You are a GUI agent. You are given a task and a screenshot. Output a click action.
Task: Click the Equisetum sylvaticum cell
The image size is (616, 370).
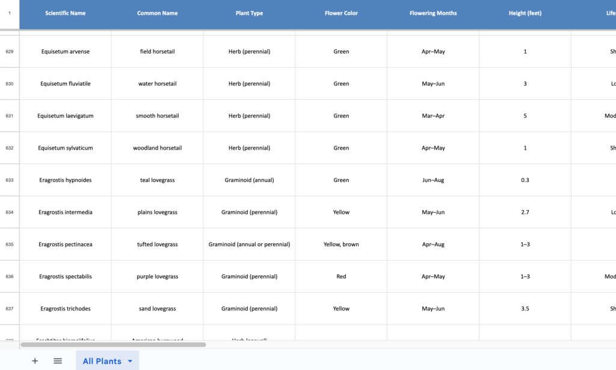[x=65, y=148]
